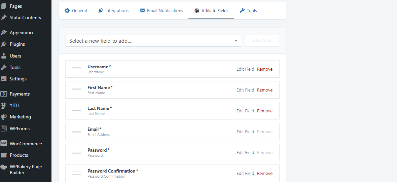The height and width of the screenshot is (182, 397).
Task: Click the Plugins plug icon in sidebar
Action: 4,44
